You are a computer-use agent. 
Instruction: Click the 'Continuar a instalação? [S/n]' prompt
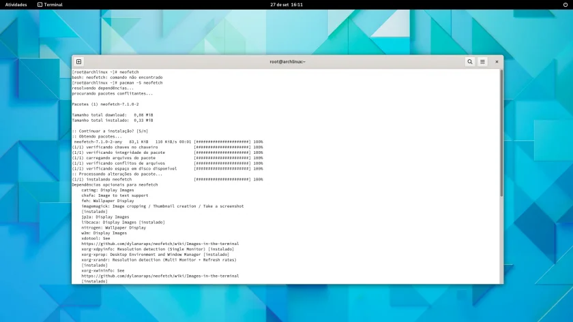pyautogui.click(x=110, y=131)
